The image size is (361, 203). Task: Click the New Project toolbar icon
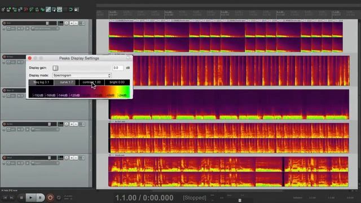(3, 10)
